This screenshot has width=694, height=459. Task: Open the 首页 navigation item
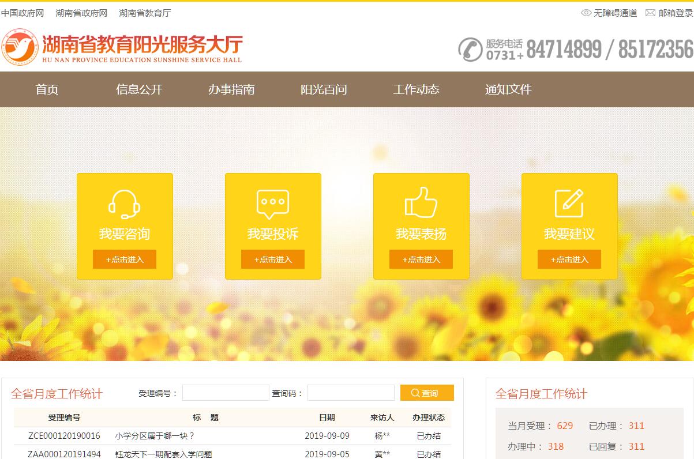pyautogui.click(x=47, y=89)
